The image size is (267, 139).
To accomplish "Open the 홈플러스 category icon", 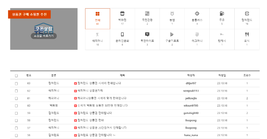I will 197,13.
